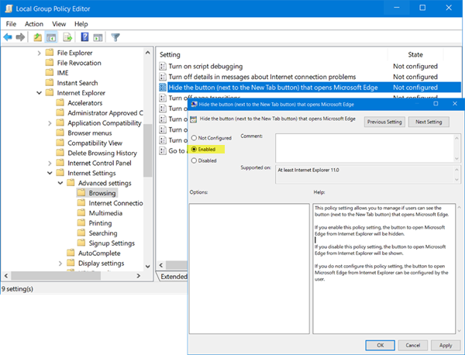Click the policy icon for Turn on script debugging
This screenshot has width=465, height=355.
pyautogui.click(x=163, y=66)
